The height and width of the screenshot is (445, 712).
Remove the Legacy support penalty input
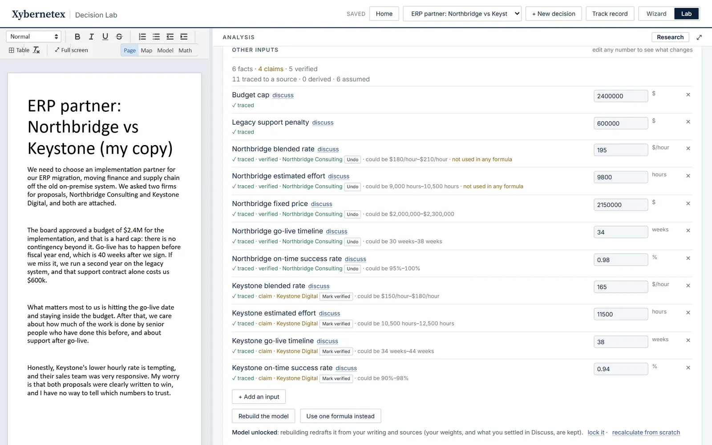688,122
